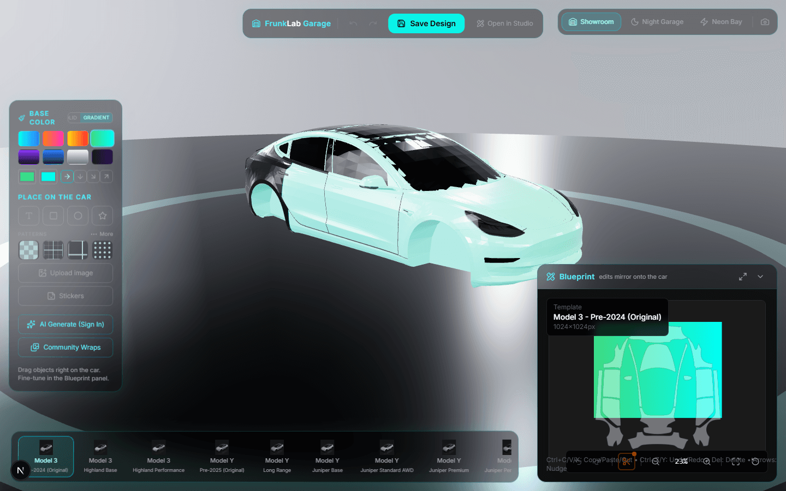This screenshot has height=491, width=786.
Task: Pick the silver gradient preset
Action: 78,157
